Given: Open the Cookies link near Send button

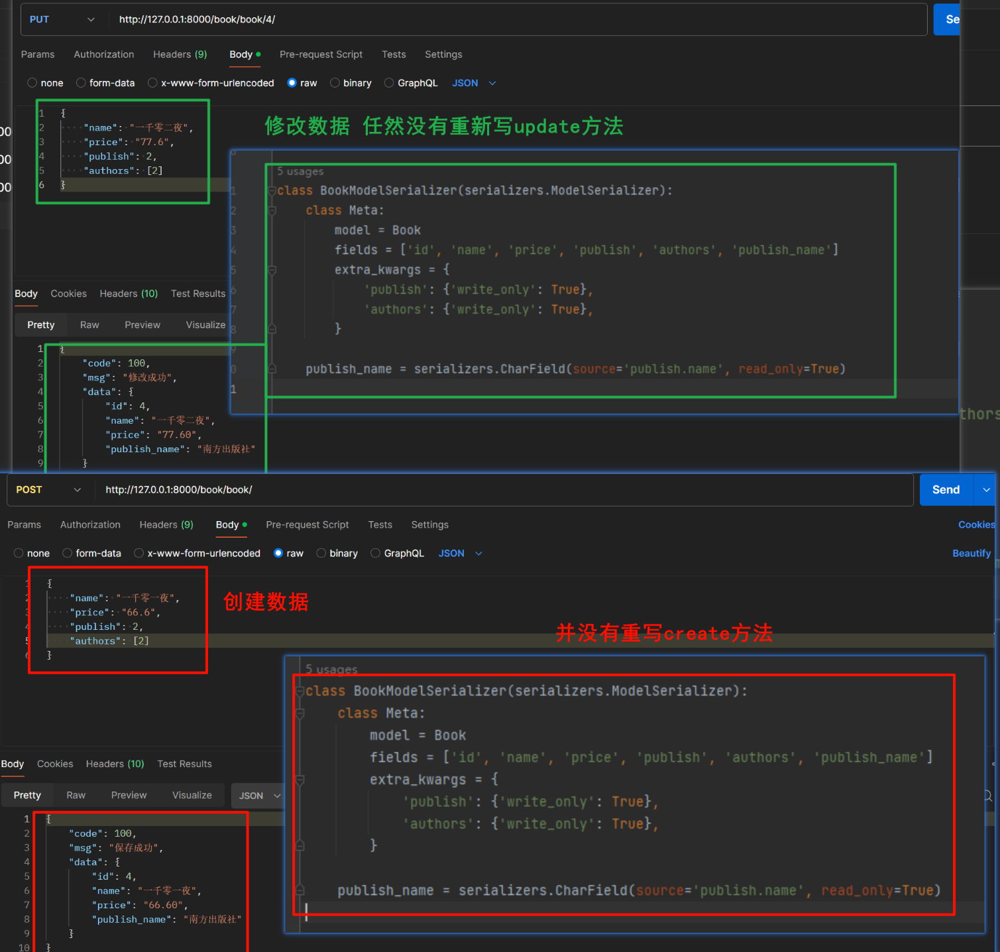Looking at the screenshot, I should pyautogui.click(x=976, y=525).
